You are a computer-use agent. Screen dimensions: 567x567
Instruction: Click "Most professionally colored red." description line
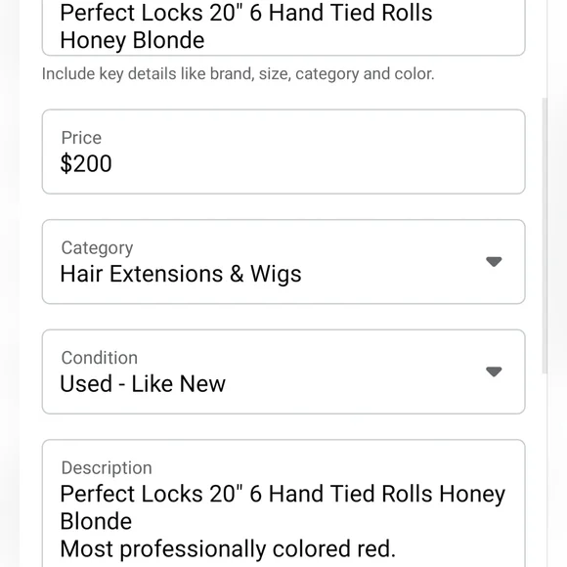(x=228, y=549)
